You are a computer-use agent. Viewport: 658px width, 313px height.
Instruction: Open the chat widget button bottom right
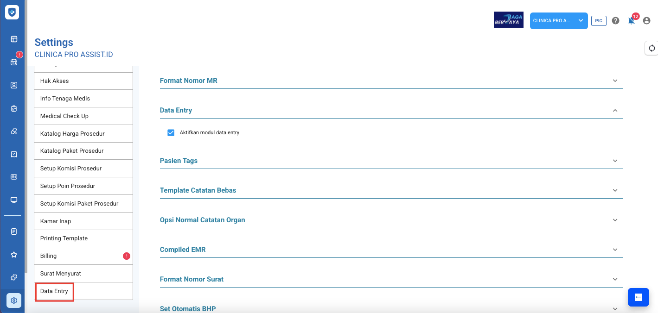638,297
